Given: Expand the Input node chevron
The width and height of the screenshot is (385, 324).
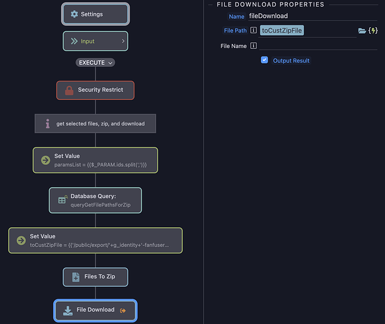Looking at the screenshot, I should (x=123, y=41).
